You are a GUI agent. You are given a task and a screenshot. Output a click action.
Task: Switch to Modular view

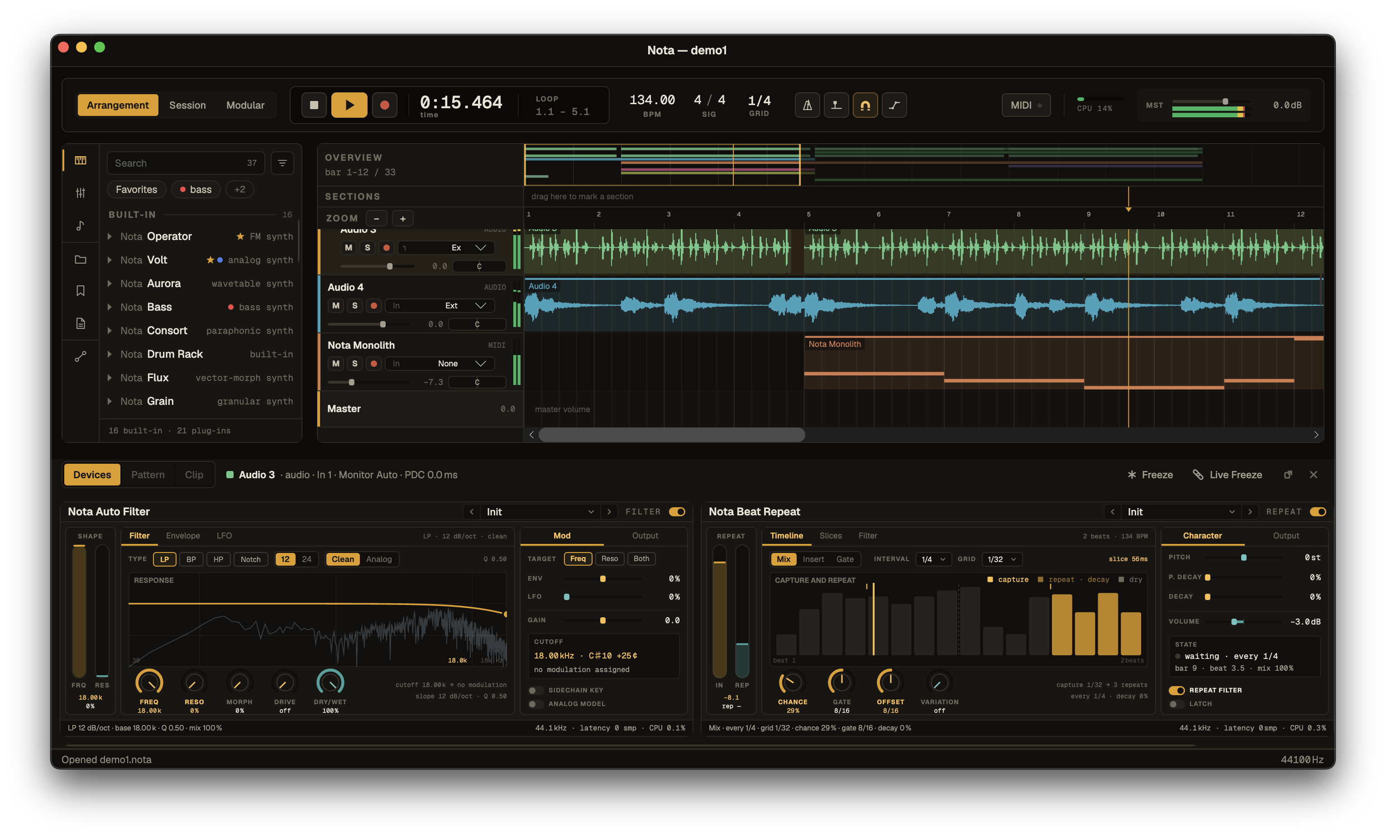tap(245, 105)
